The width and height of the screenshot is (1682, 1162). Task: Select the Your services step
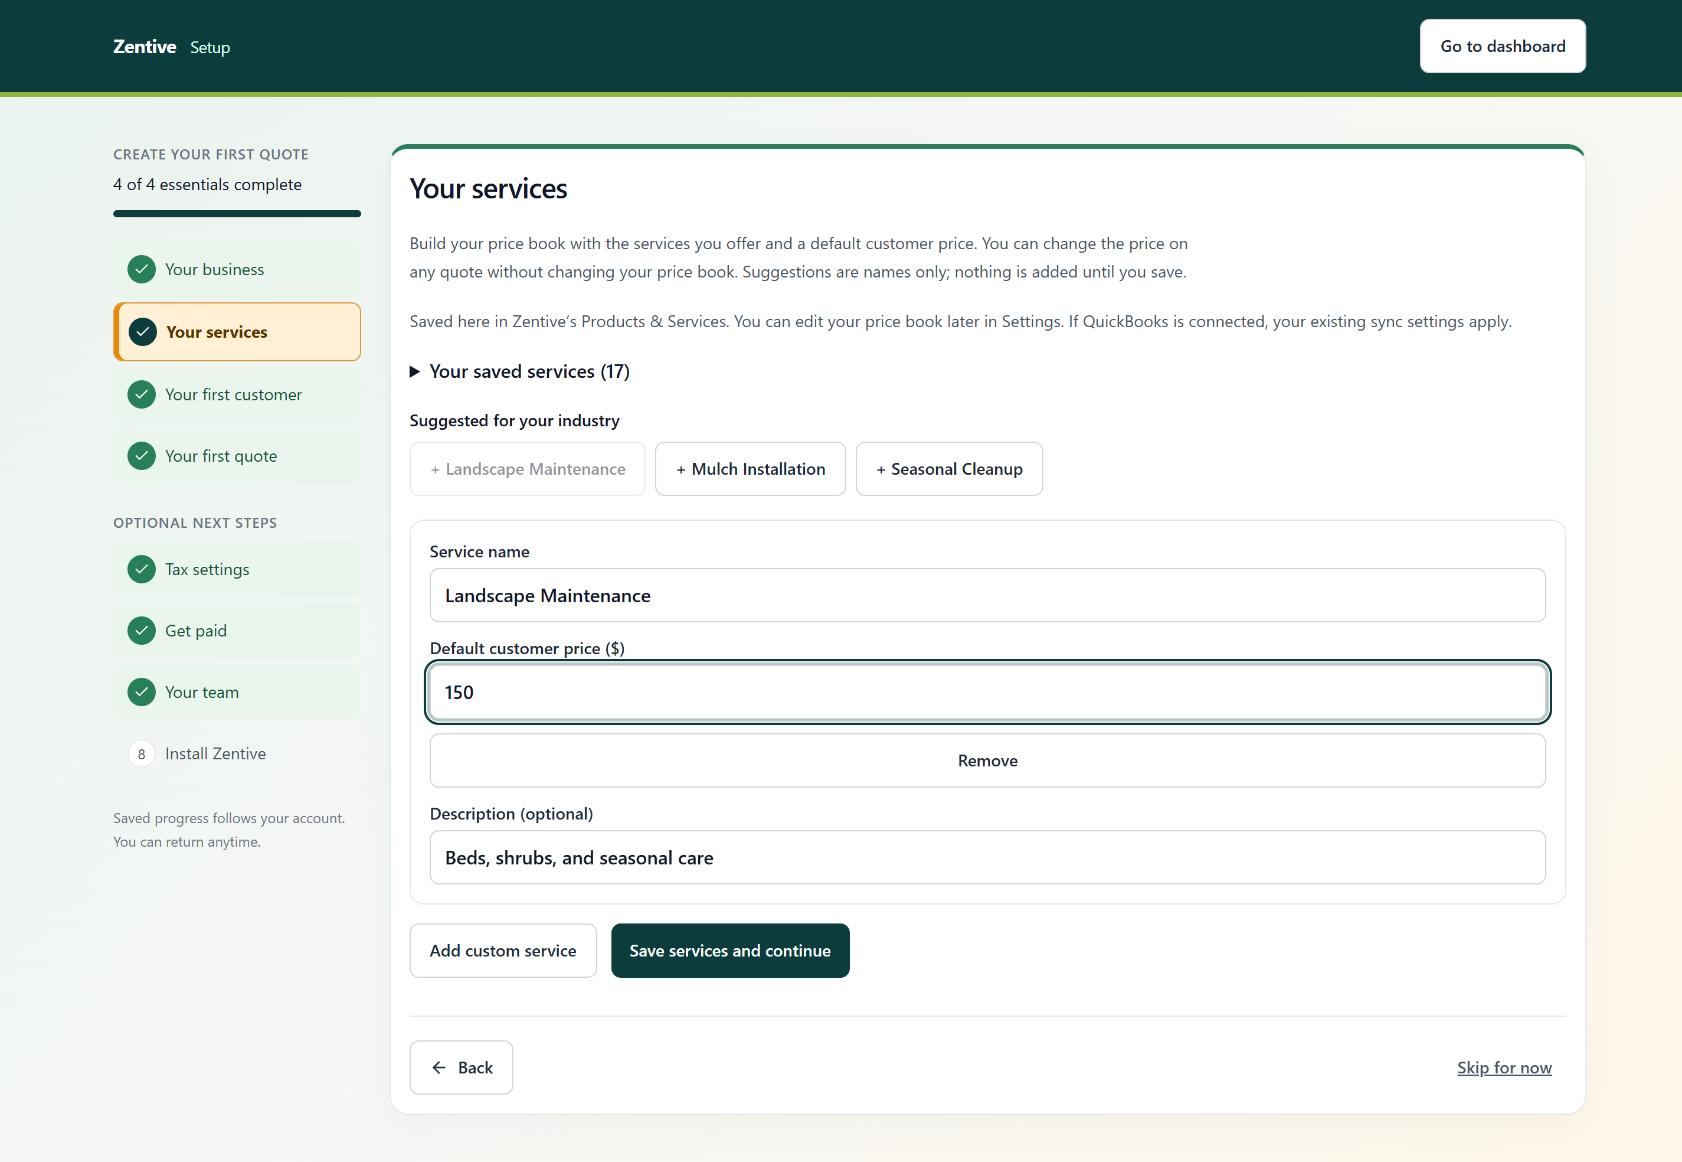pos(237,332)
